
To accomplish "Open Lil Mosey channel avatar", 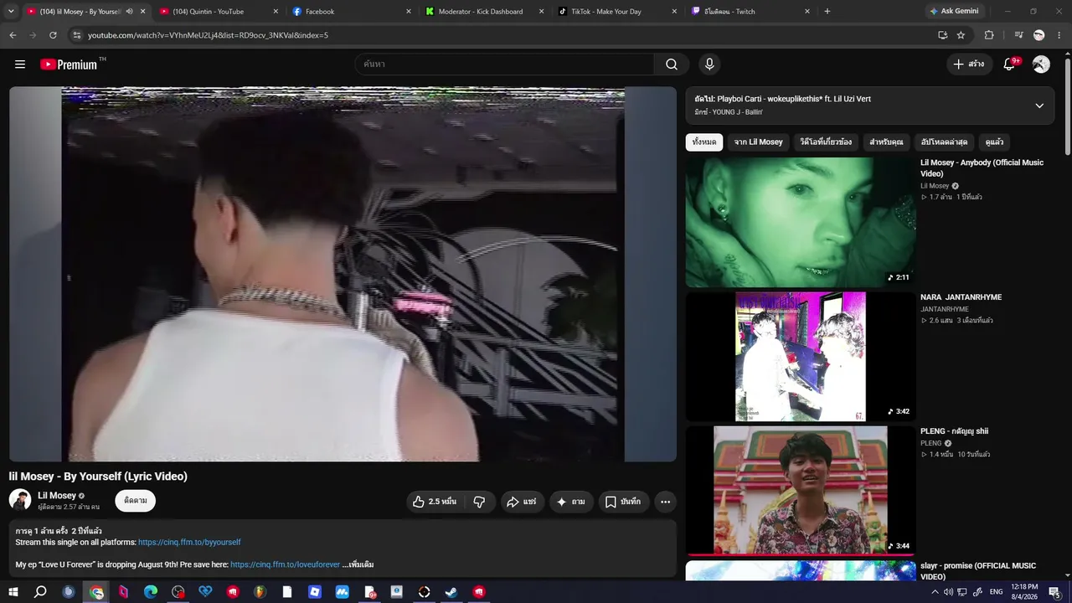I will click(20, 500).
